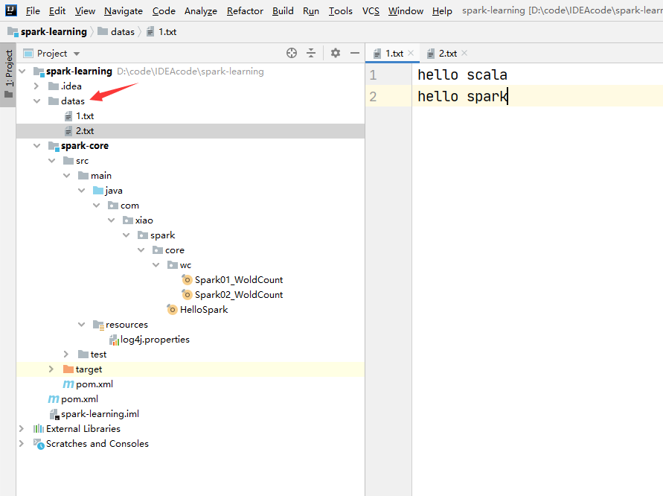Image resolution: width=663 pixels, height=496 pixels.
Task: Open the Project view dropdown
Action: pos(77,54)
